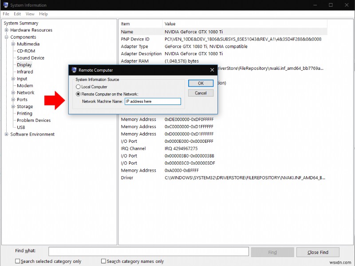This screenshot has height=266, width=355.
Task: Enable Search category names only
Action: [103, 261]
